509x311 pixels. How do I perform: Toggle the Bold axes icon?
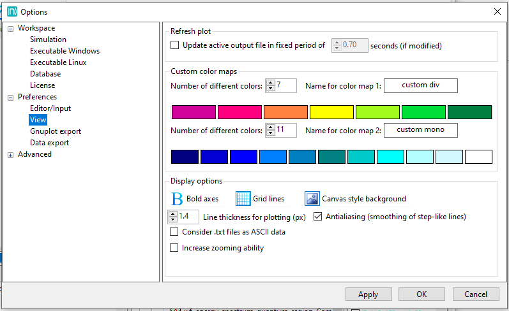tap(177, 199)
